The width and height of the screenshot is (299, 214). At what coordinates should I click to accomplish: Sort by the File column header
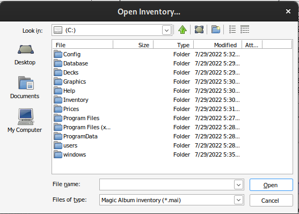pyautogui.click(x=83, y=45)
